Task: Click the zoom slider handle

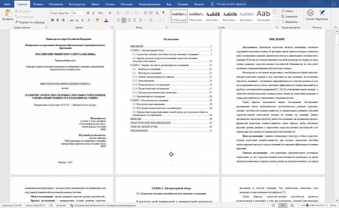Action: (x=307, y=205)
